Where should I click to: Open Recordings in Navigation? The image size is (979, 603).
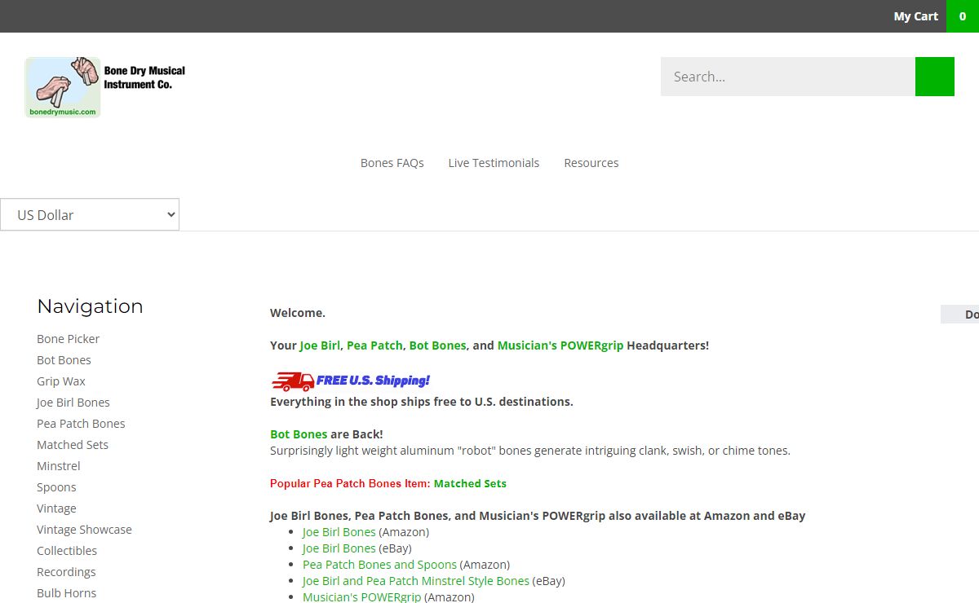click(66, 572)
